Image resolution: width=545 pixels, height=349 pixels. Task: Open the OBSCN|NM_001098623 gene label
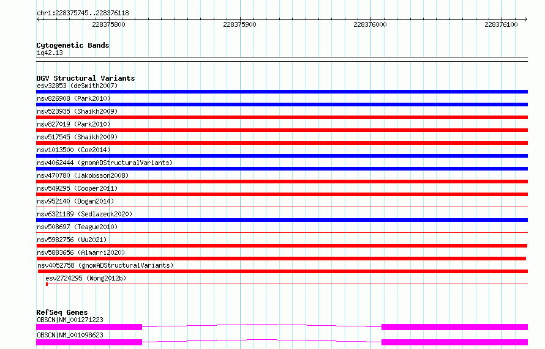tap(70, 335)
